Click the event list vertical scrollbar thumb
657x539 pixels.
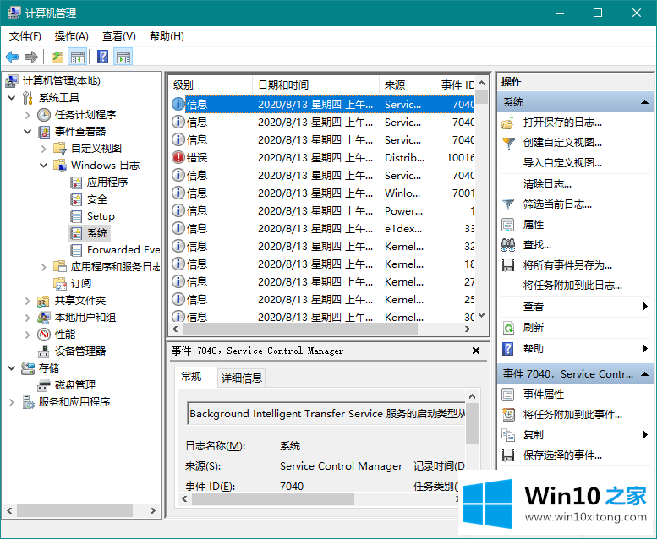coord(481,97)
